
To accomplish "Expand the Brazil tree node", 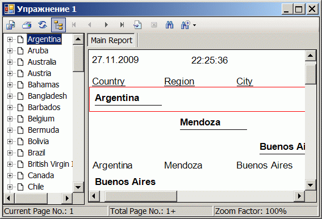I will pos(10,153).
